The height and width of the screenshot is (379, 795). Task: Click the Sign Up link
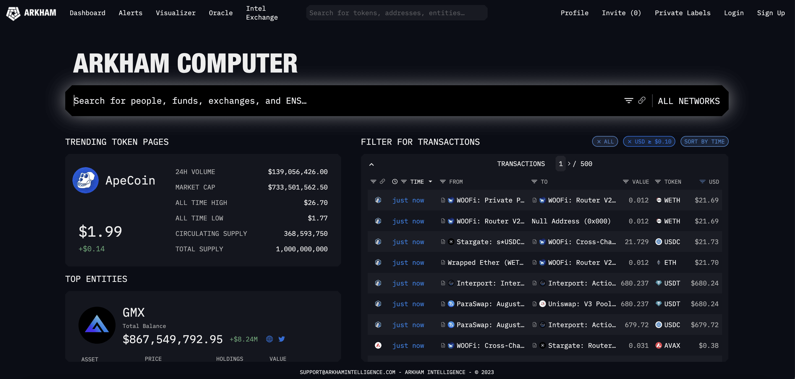(x=771, y=13)
